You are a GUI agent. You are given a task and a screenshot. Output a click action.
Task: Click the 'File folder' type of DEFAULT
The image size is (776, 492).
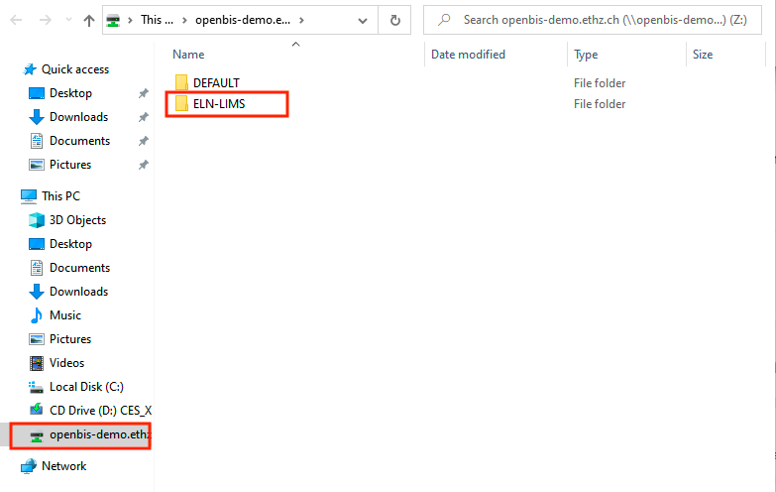click(x=600, y=83)
